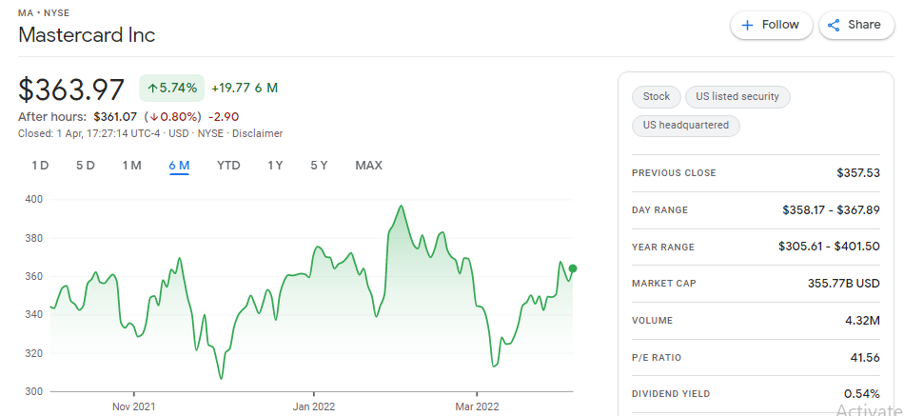
Task: Click the 0.54% dividend yield value
Action: pos(862,394)
